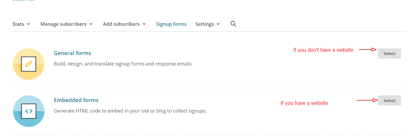The width and height of the screenshot is (415, 137).
Task: Select the General forms option button
Action: pyautogui.click(x=389, y=53)
